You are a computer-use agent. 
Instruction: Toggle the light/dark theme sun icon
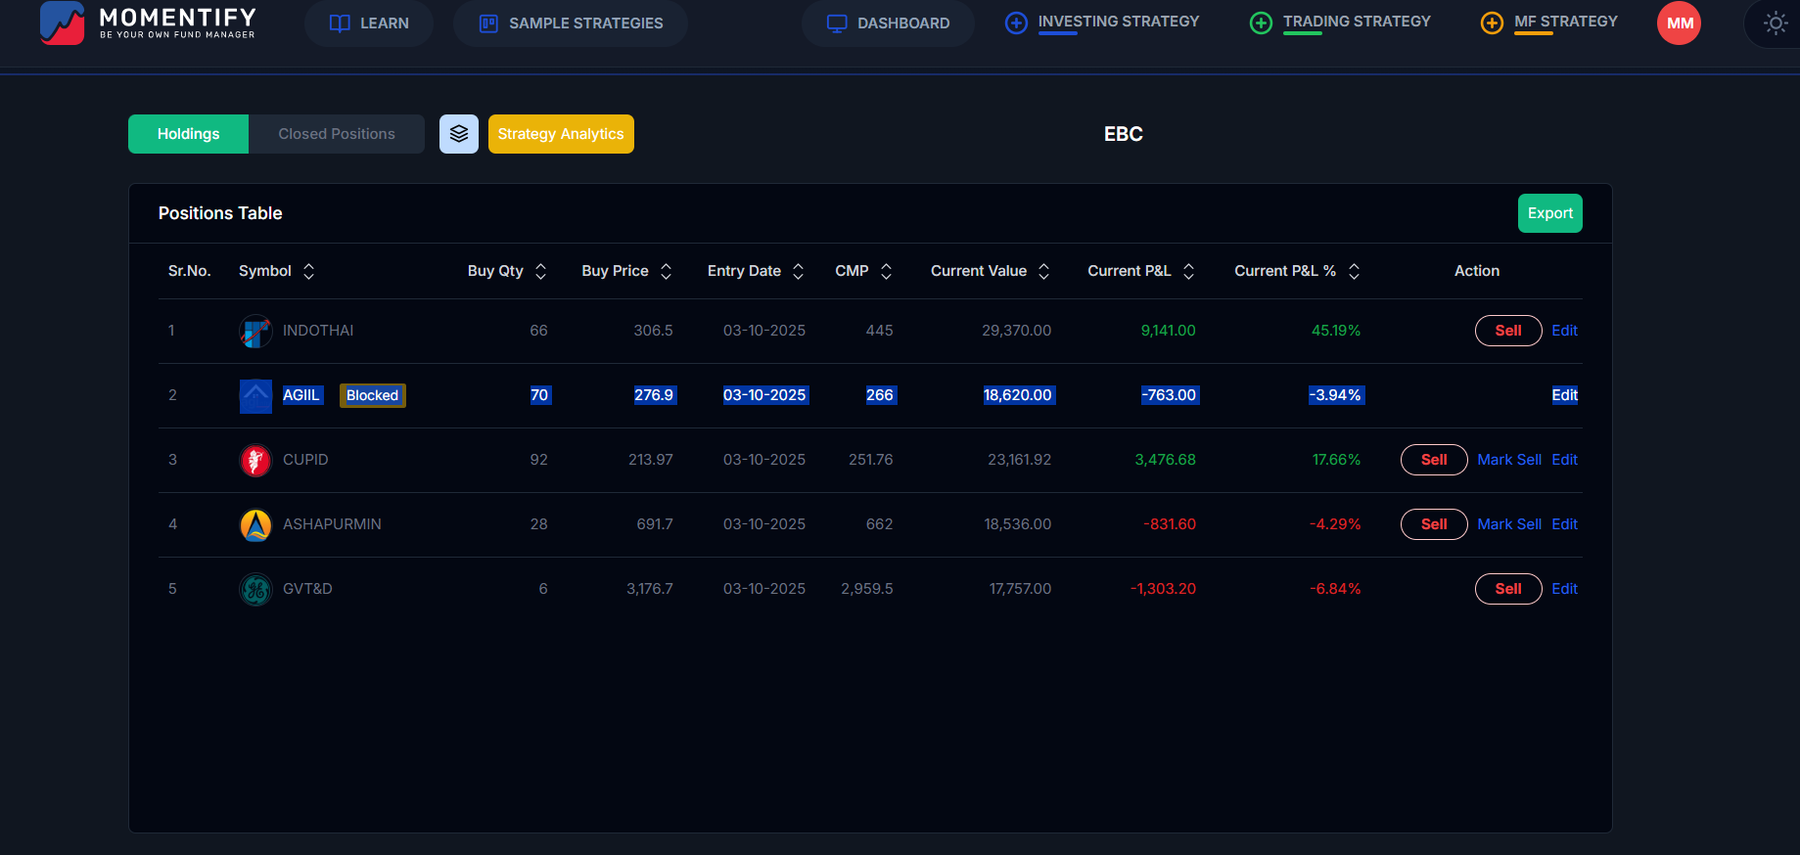(1775, 23)
